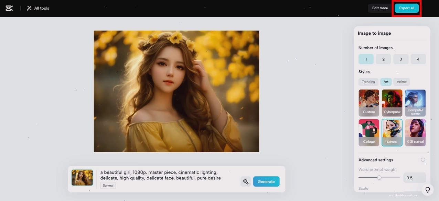Set number of images to 2

383,59
